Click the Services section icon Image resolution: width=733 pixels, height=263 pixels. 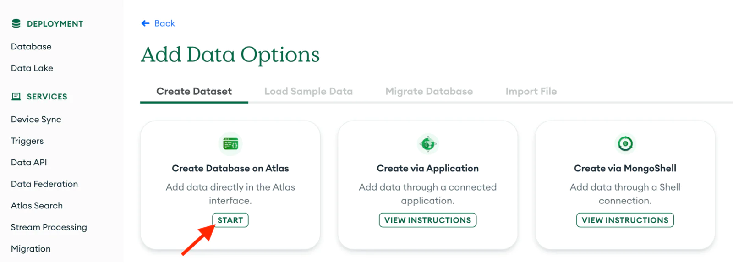point(16,97)
